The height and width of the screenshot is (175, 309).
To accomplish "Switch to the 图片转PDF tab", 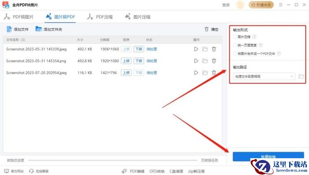I will (60, 17).
